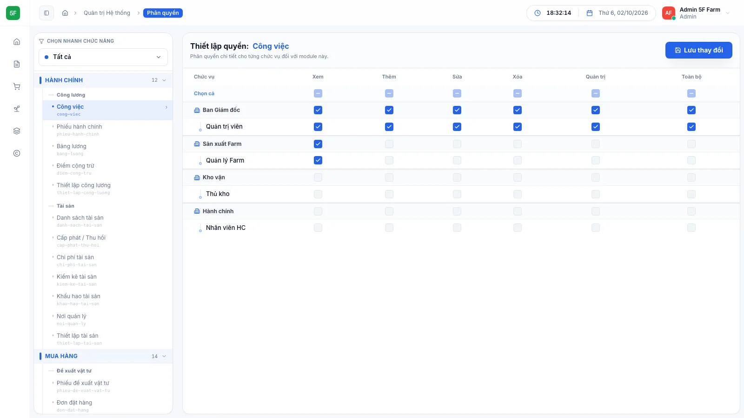Select Phiếu hành chính in the tree
Screen dimensions: 744x418
tap(108, 130)
